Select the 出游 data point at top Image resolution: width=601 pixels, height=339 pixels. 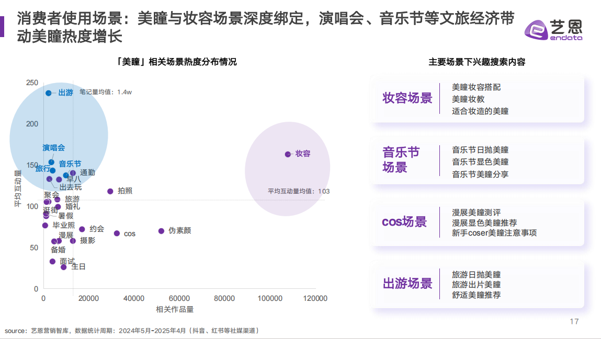[x=49, y=93]
